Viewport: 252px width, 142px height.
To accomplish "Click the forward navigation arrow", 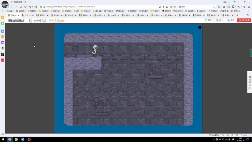I will [16, 7].
